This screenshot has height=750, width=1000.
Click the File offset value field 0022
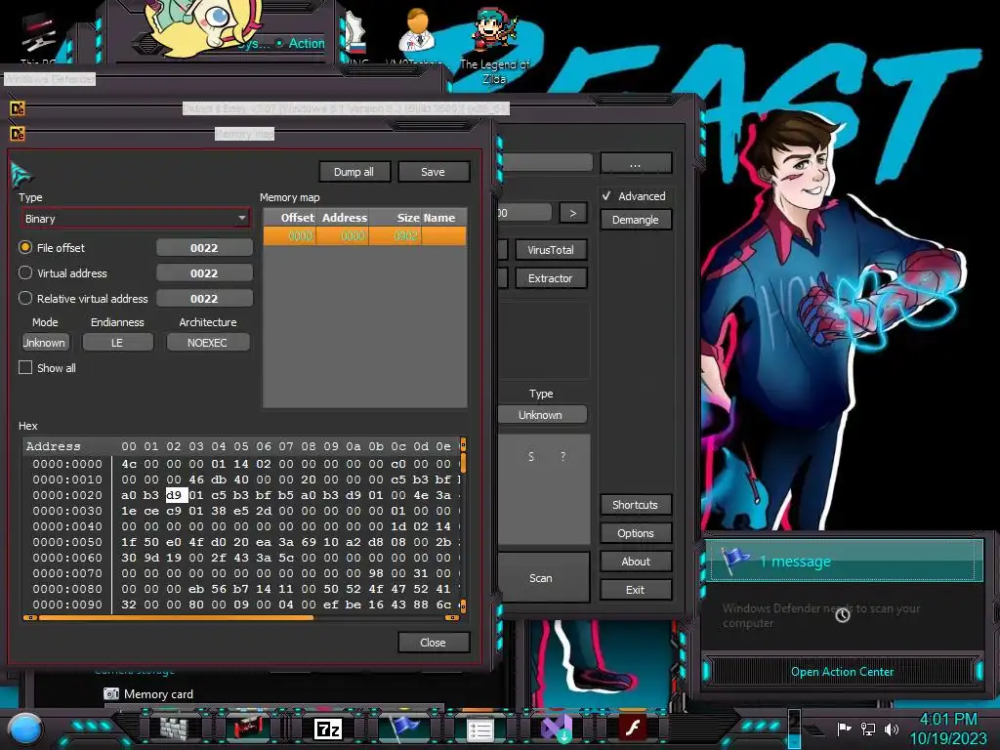point(204,247)
